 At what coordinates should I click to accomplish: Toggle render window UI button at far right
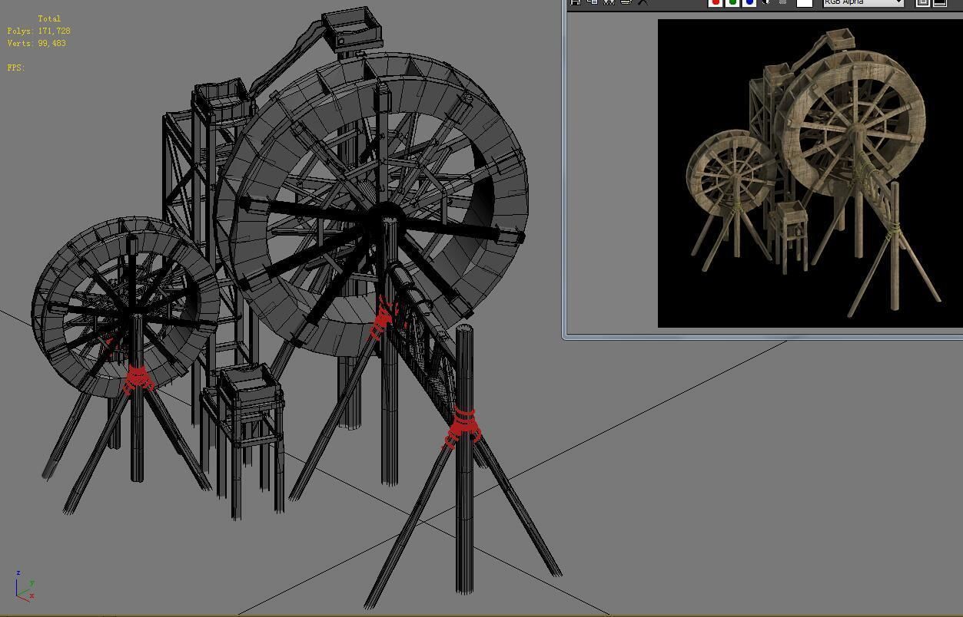coord(940,3)
